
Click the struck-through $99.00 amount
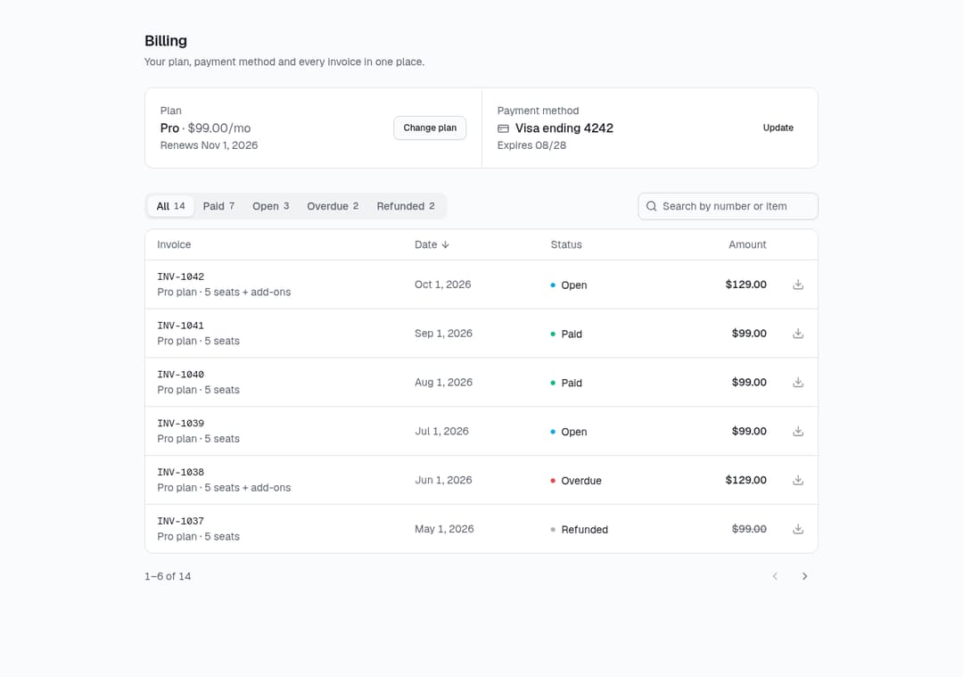pyautogui.click(x=749, y=529)
